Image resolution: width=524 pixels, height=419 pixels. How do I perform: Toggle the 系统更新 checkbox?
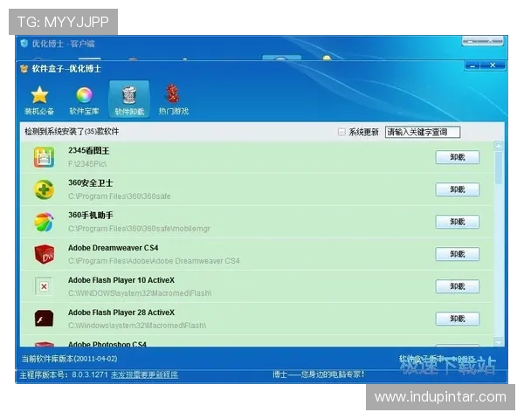(x=341, y=132)
